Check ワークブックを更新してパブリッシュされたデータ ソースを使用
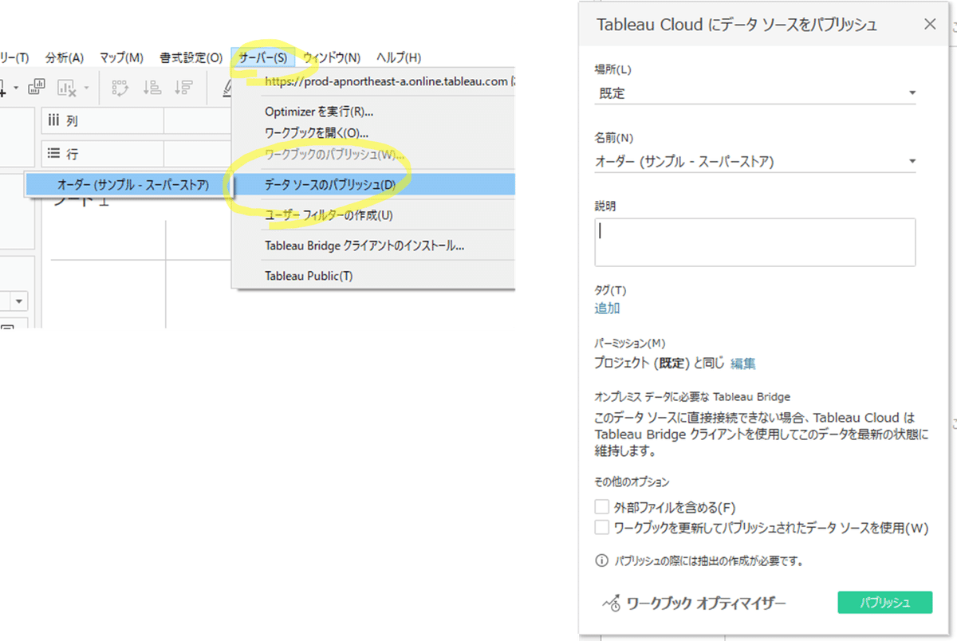 [x=602, y=528]
